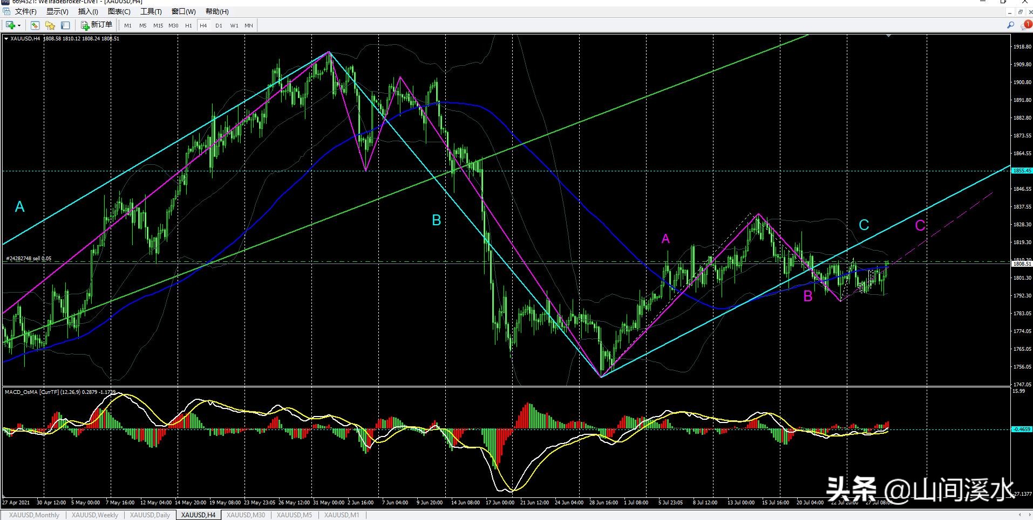Viewport: 1033px width, 520px height.
Task: Click the chart window system menu icon
Action: (x=6, y=11)
